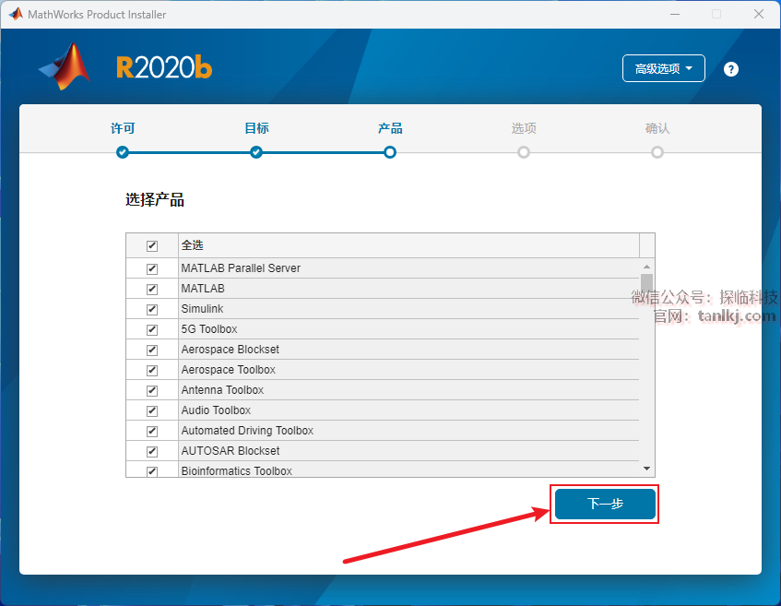781x606 pixels.
Task: Uncheck MATLAB Parallel Server checkbox
Action: (x=152, y=269)
